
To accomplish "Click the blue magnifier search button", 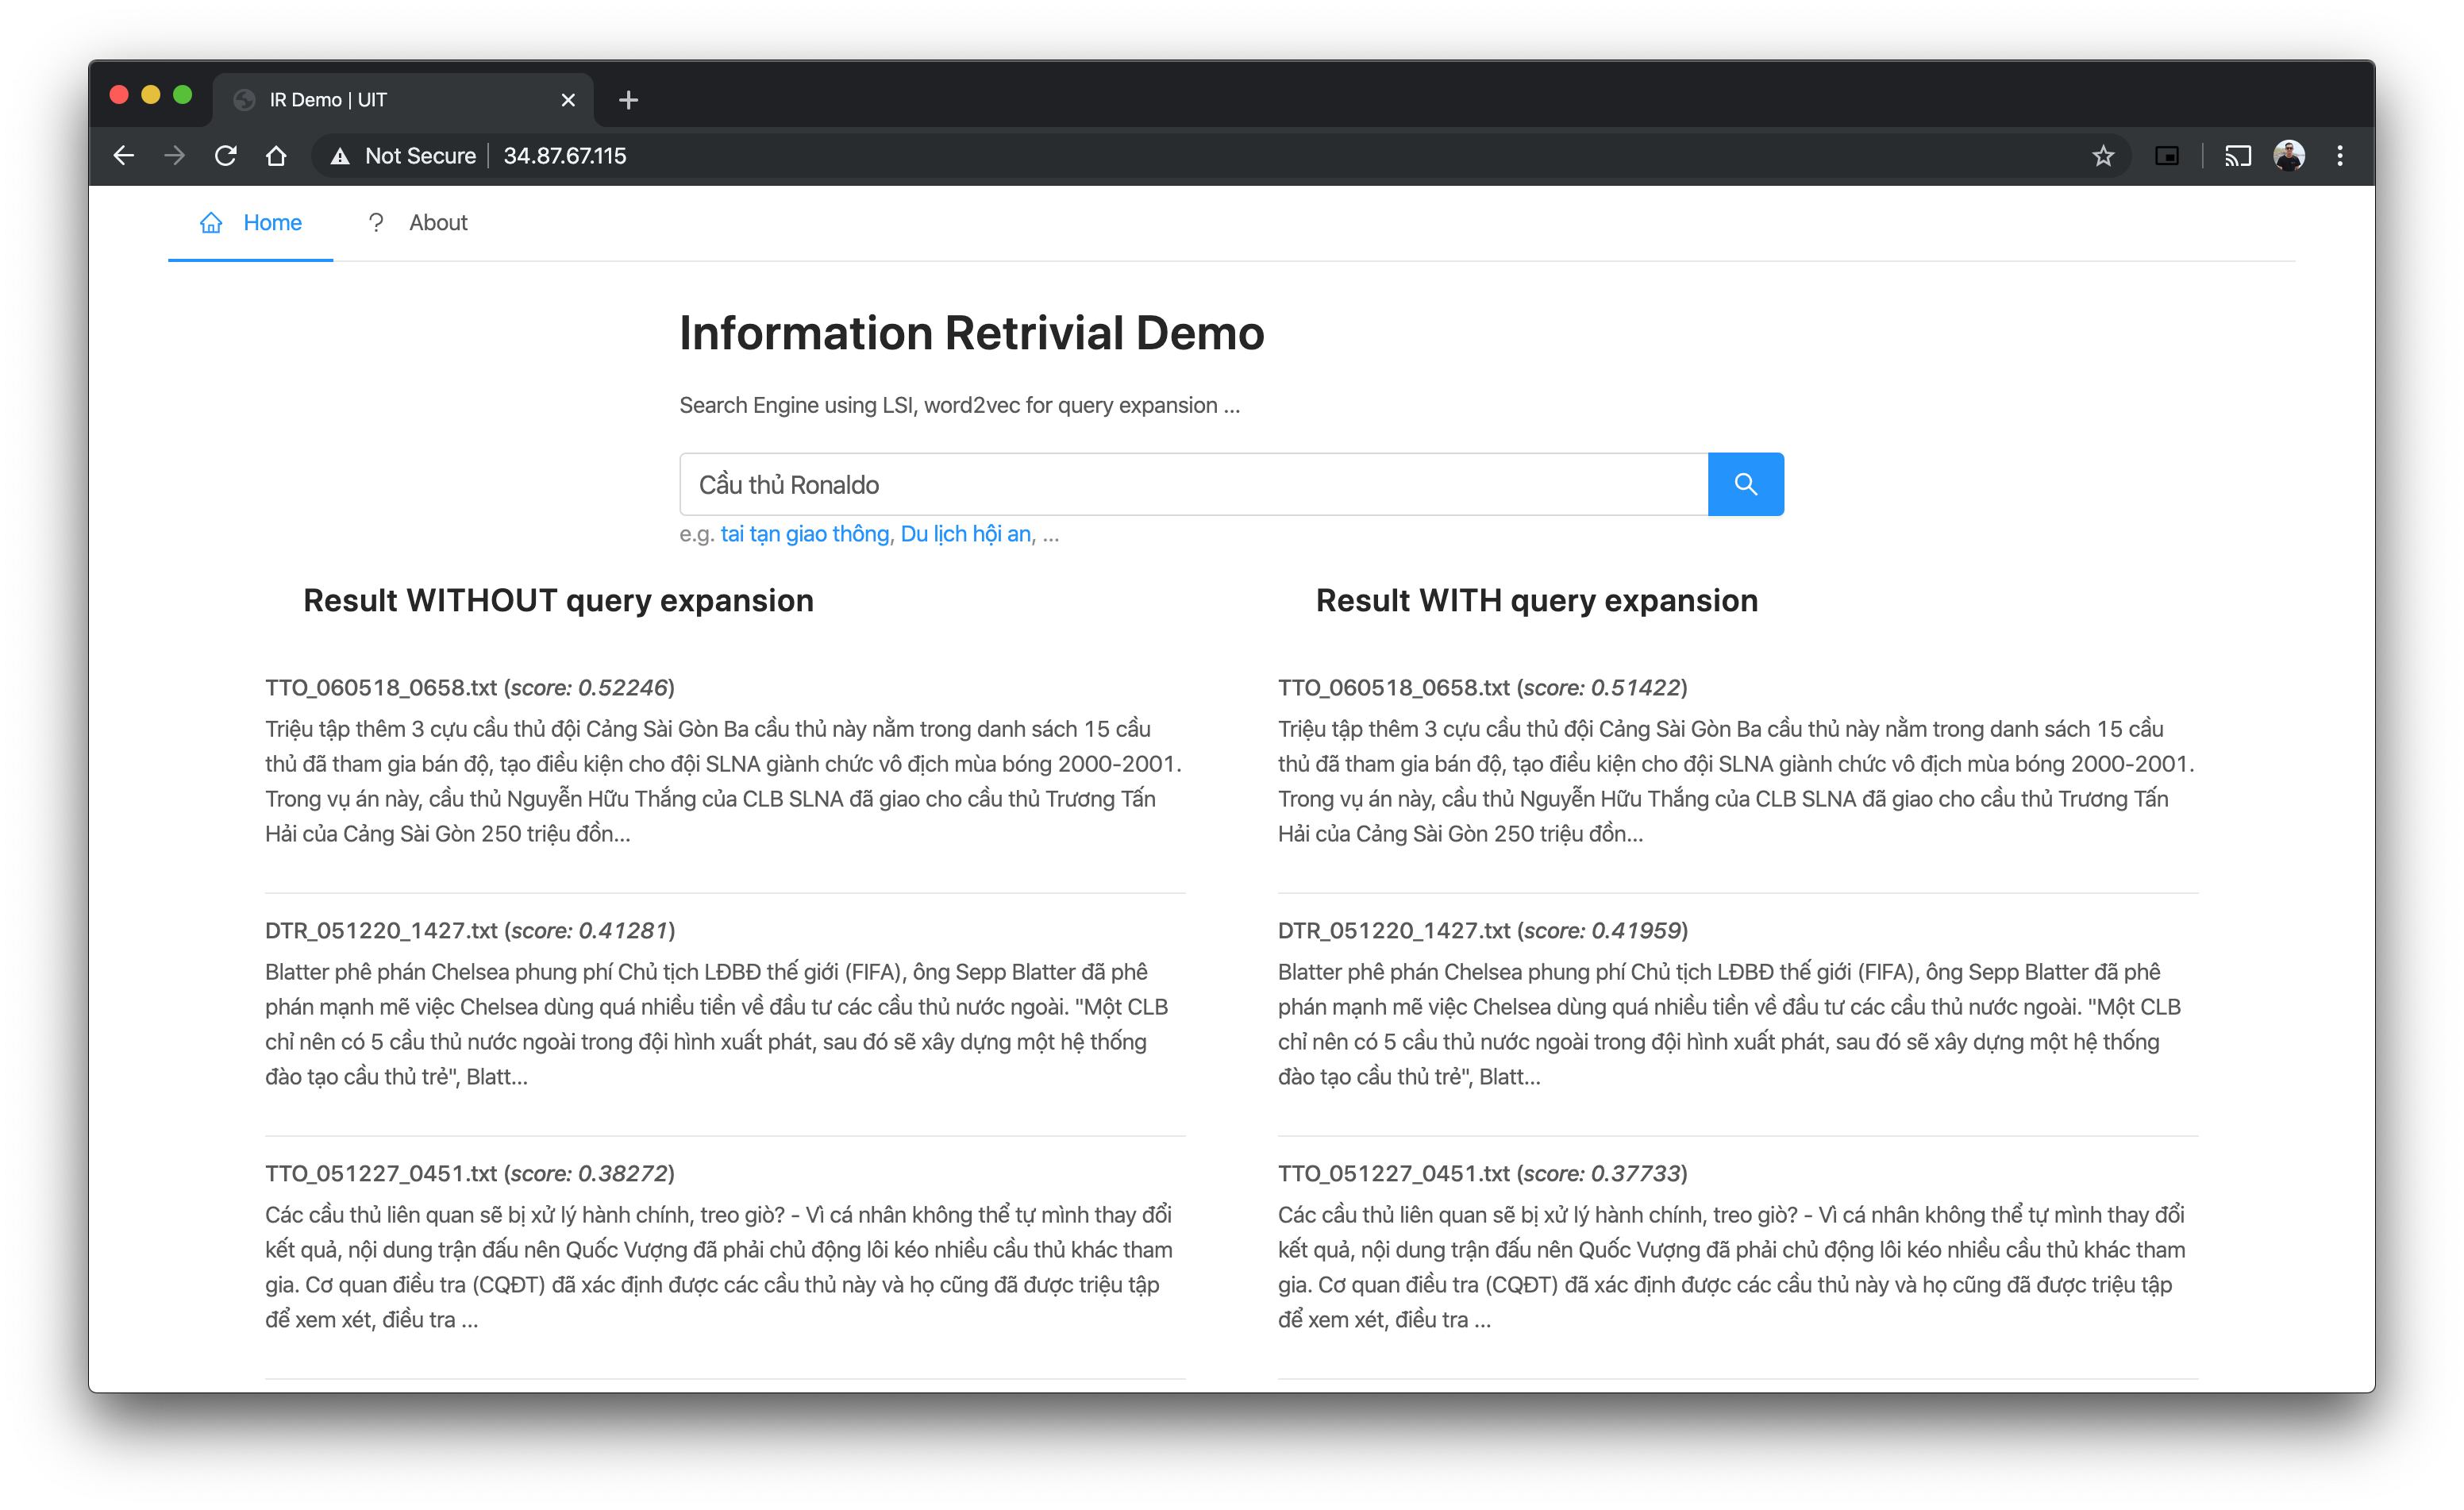I will point(1744,484).
